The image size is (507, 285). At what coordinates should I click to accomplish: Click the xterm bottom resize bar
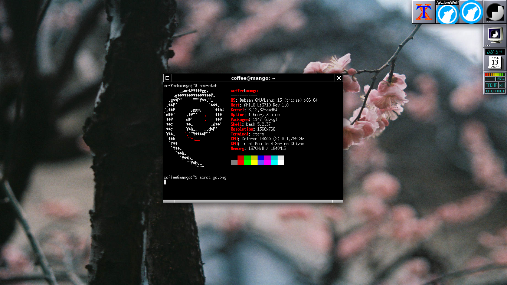coord(253,202)
